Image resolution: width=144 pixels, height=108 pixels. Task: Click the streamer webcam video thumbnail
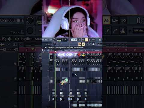click(x=72, y=19)
